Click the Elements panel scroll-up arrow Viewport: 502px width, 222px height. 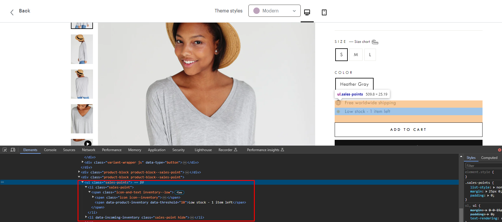[x=461, y=157]
